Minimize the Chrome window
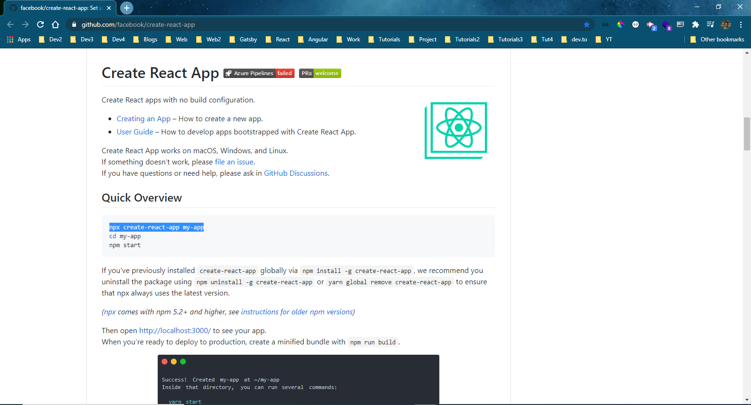751x405 pixels. 697,7
